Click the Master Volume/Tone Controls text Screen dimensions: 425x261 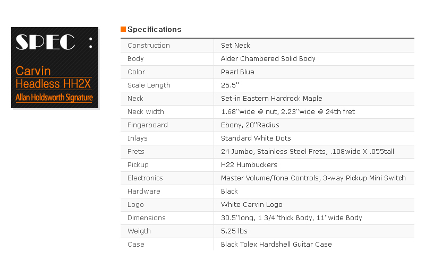coord(270,178)
